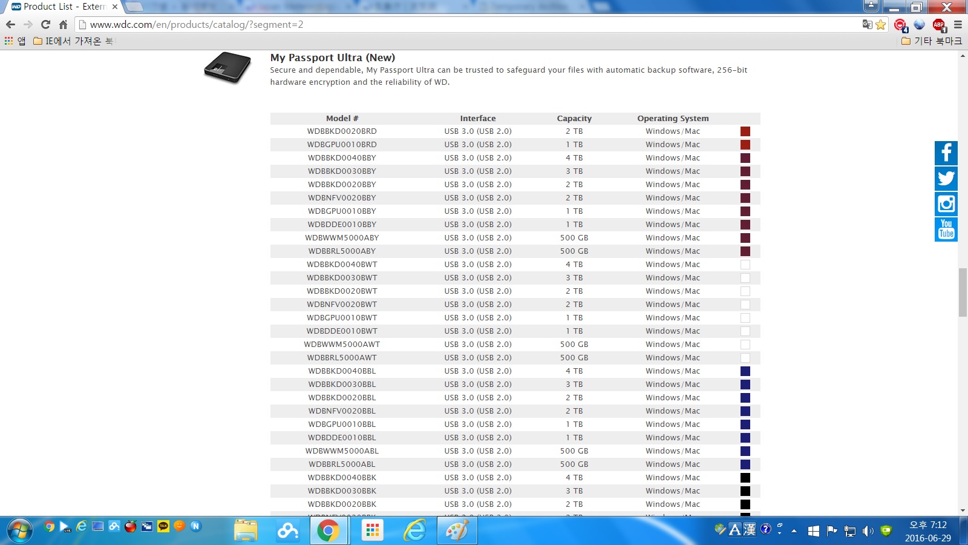The height and width of the screenshot is (545, 968).
Task: Click the scrollbar down arrow
Action: [x=963, y=511]
